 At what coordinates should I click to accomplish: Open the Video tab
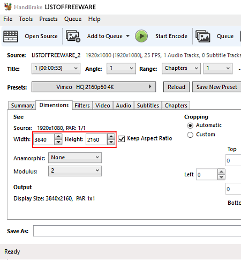(103, 106)
